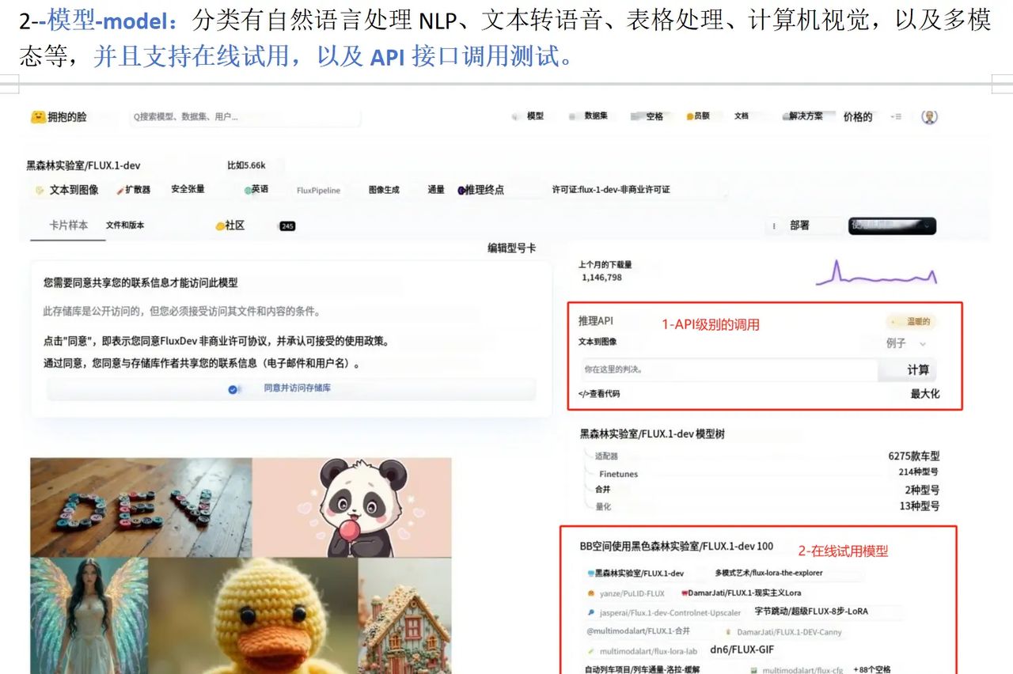Screen dimensions: 1013x674
Task: Open the 查看代码 view code link
Action: click(599, 394)
